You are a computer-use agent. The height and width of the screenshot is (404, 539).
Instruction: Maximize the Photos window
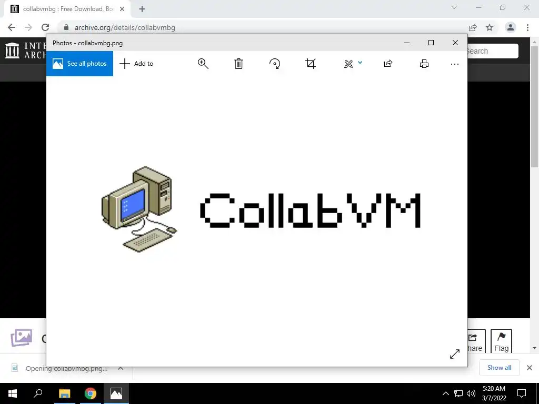pyautogui.click(x=431, y=43)
